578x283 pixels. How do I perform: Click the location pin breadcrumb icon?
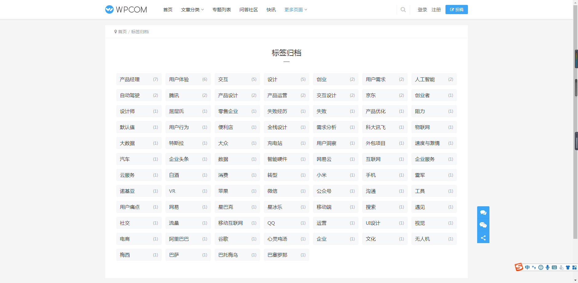[116, 32]
